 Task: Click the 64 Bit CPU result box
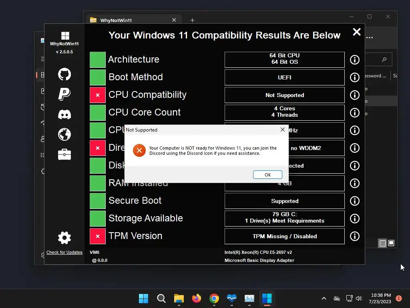coord(285,60)
